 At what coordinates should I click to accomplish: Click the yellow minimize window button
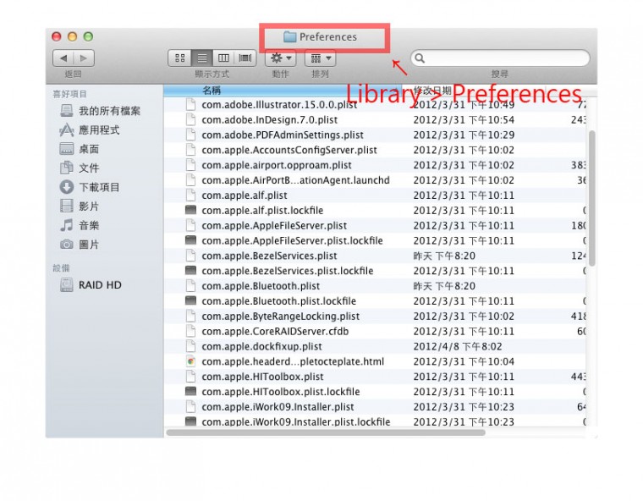tap(72, 36)
